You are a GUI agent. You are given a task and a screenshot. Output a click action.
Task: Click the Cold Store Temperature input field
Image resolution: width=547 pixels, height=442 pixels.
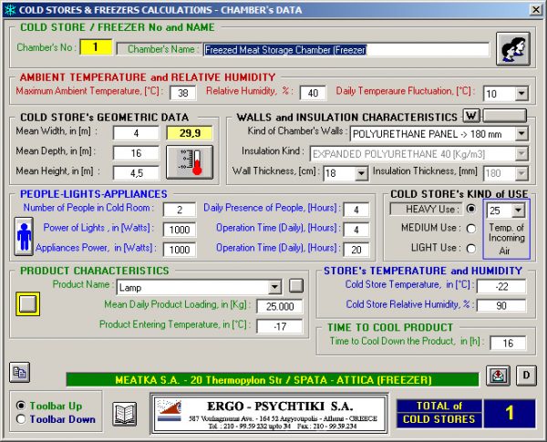[x=501, y=286]
